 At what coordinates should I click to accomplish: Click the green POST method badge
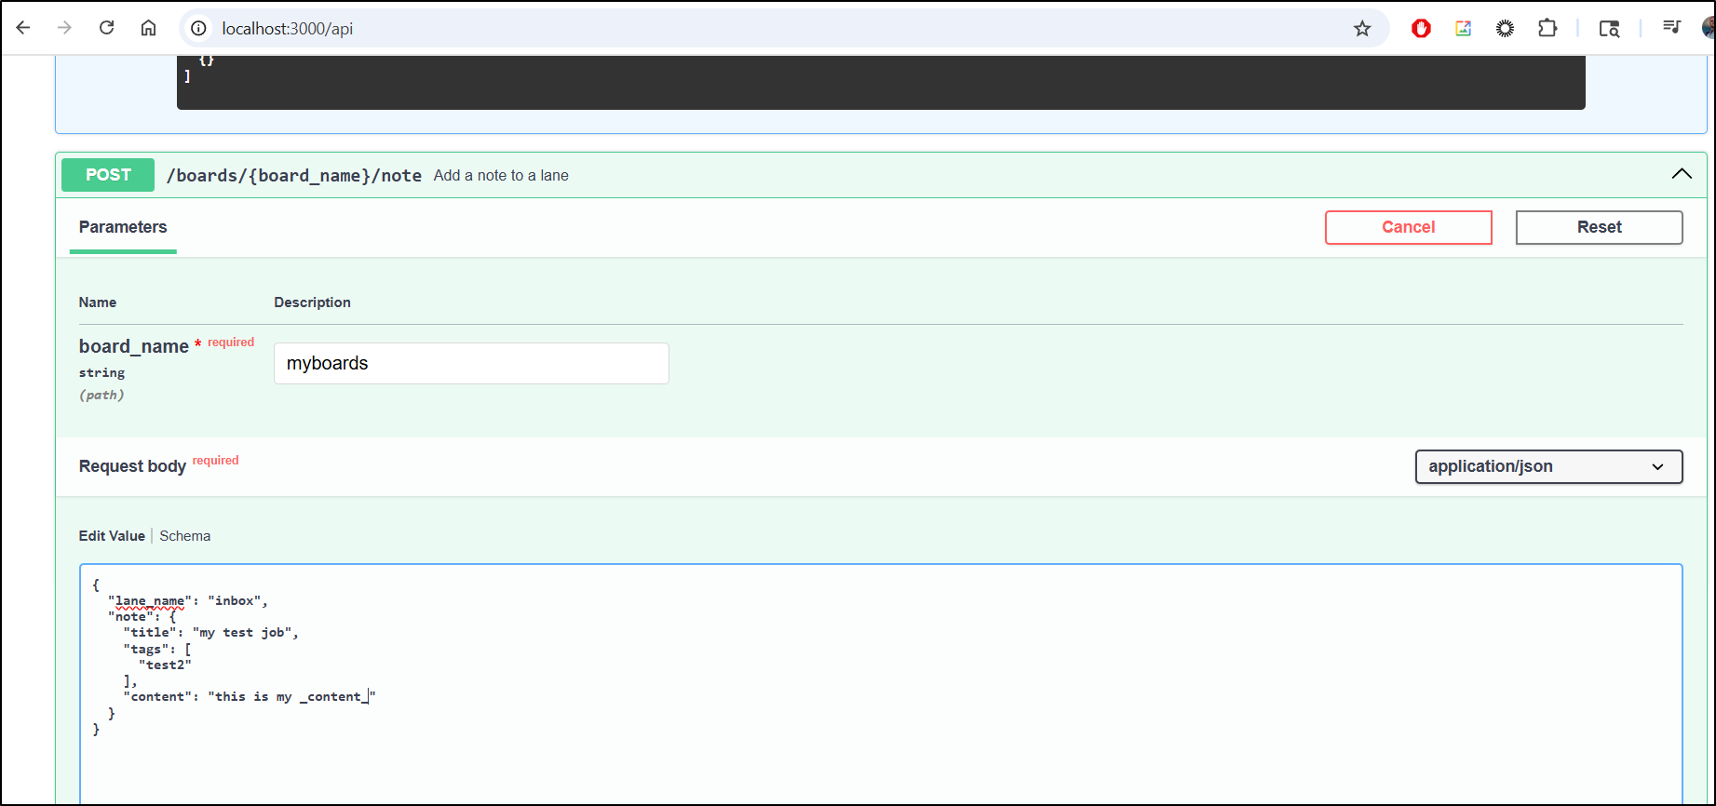coord(108,175)
